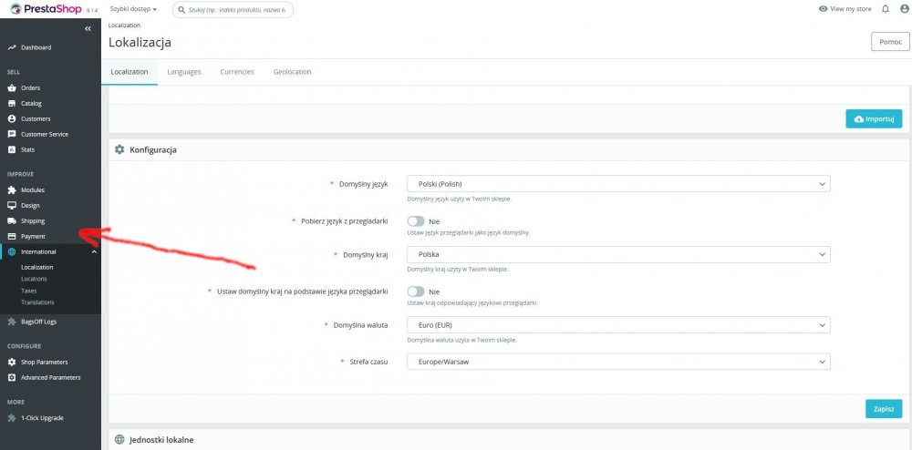912x450 pixels.
Task: Open Strefa czasu Europe/Warsaw dropdown
Action: [618, 361]
